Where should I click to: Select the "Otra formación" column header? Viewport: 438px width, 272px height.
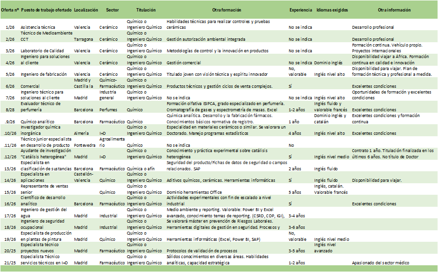click(226, 10)
